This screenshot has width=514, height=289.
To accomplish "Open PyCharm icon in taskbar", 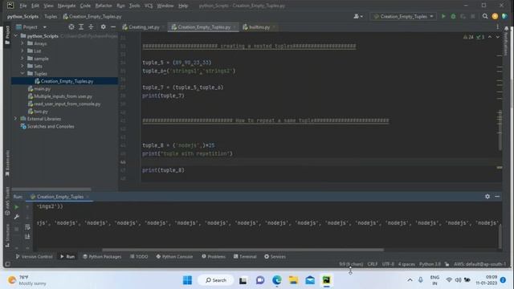I will pos(327,280).
